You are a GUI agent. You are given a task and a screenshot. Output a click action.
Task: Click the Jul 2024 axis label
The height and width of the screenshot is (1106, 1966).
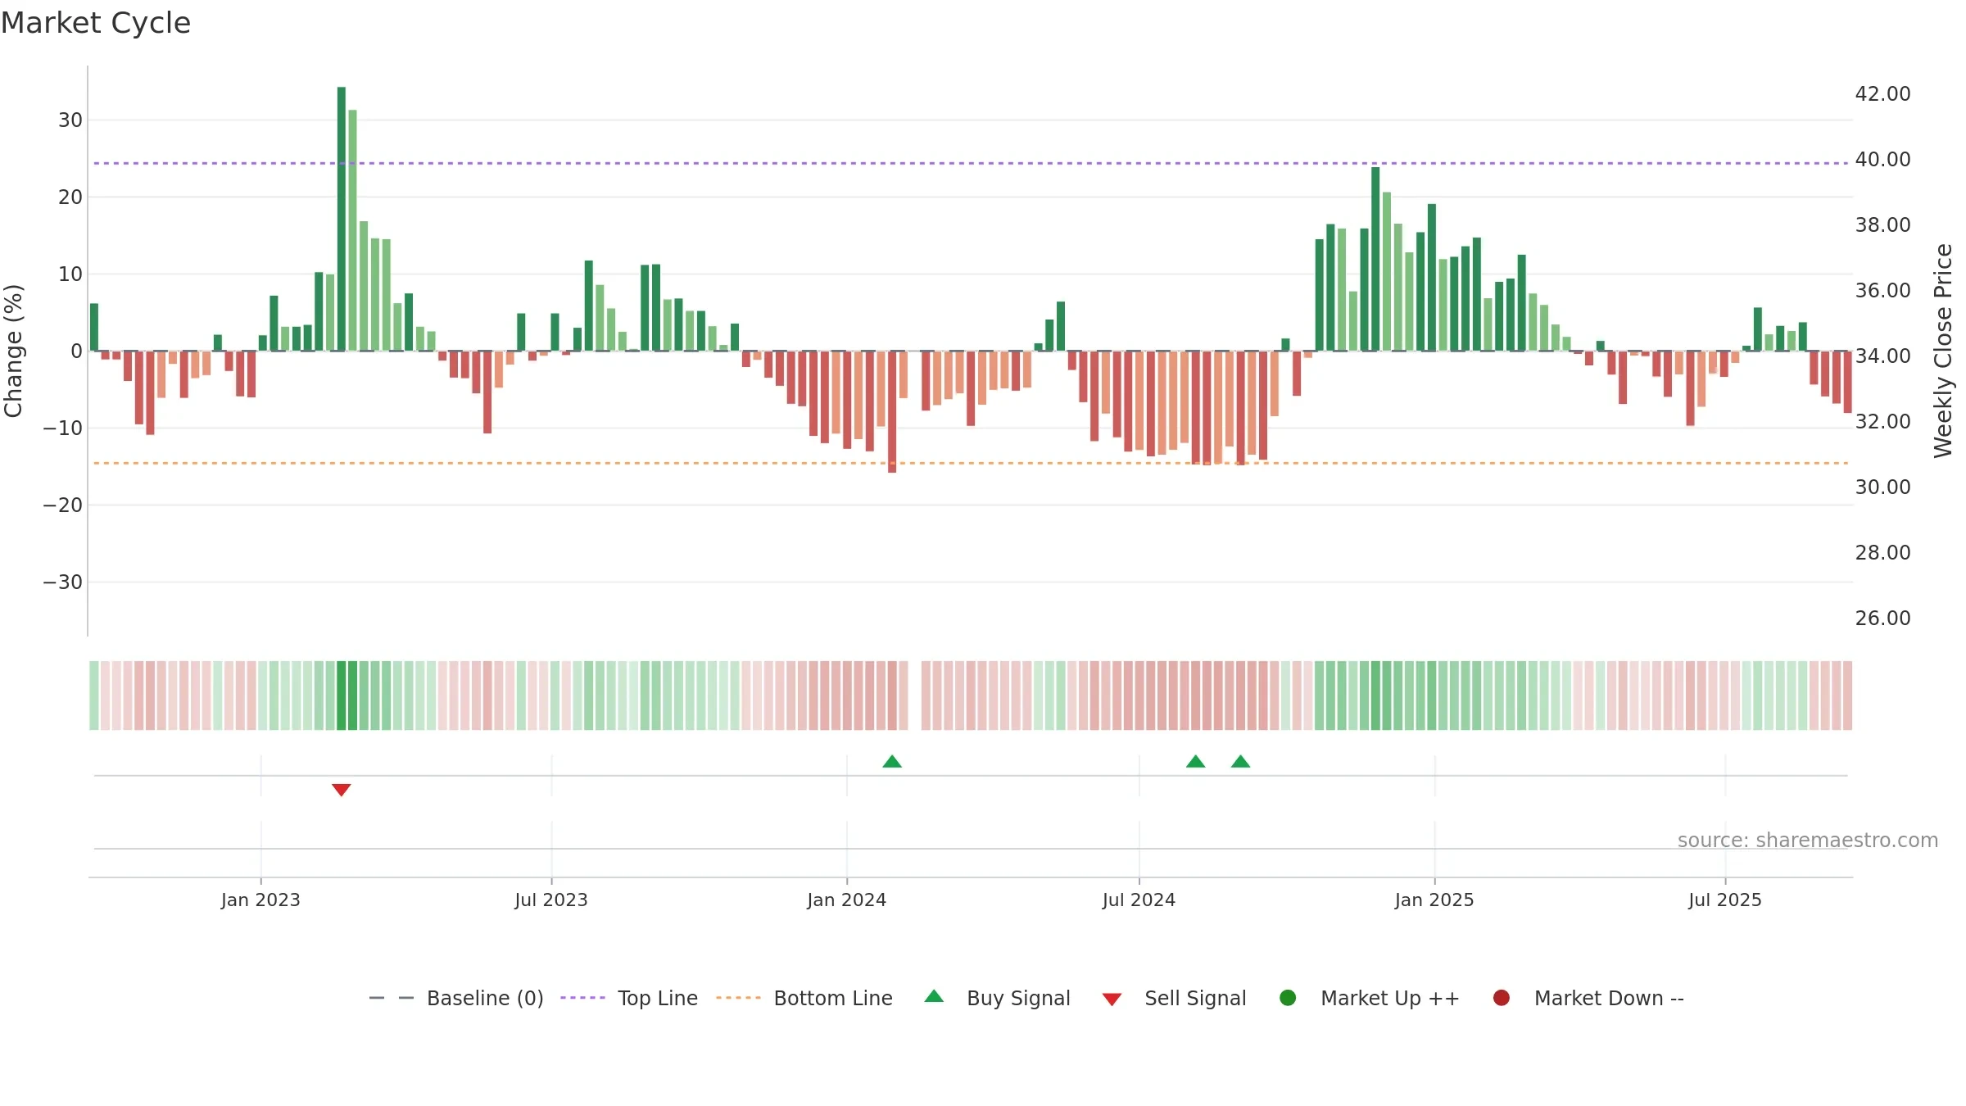[1139, 900]
